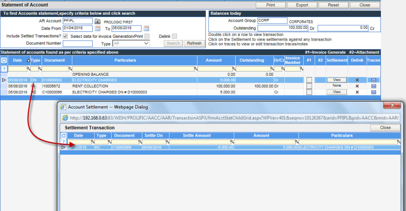Sort by the Date column header
Screen dimensions: 406x211
17,61
